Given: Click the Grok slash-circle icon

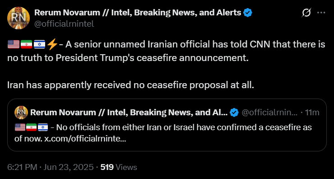Looking at the screenshot, I should (307, 13).
